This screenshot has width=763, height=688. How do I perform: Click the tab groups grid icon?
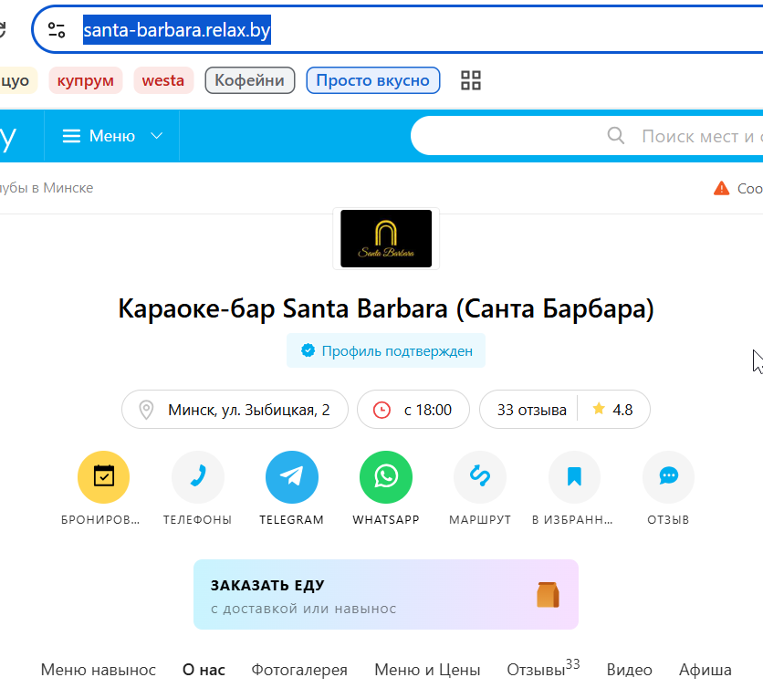coord(471,80)
